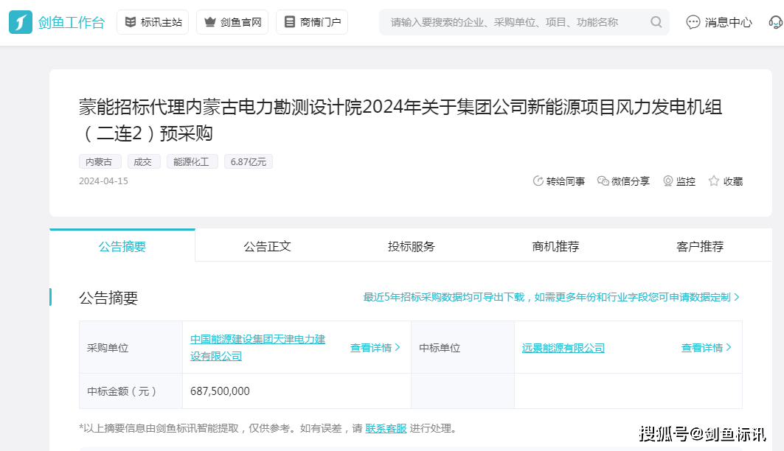Click the 2024-04-15 date text
This screenshot has width=784, height=451.
coord(103,181)
